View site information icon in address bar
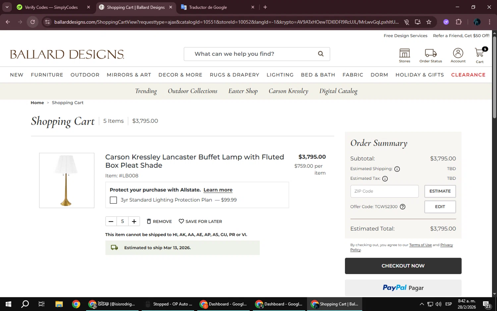The width and height of the screenshot is (497, 311). coord(47,22)
